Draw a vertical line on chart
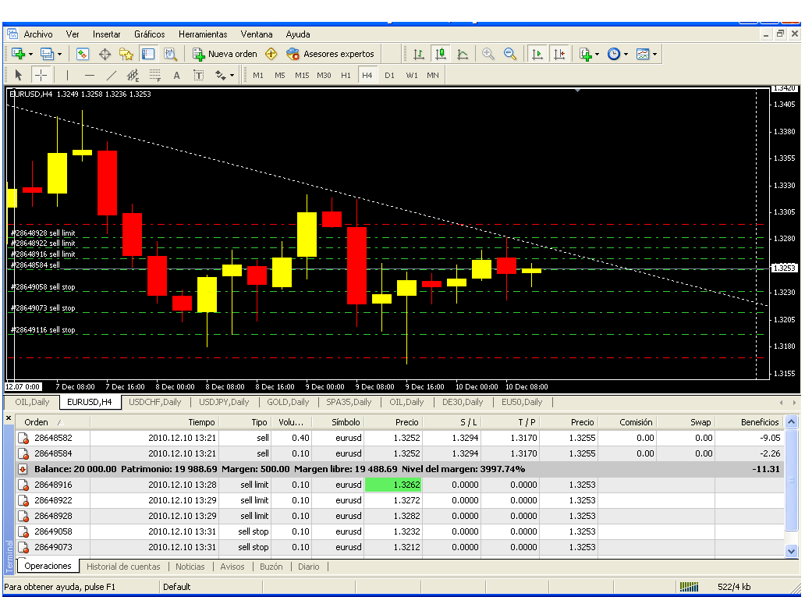The width and height of the screenshot is (805, 597). (67, 76)
